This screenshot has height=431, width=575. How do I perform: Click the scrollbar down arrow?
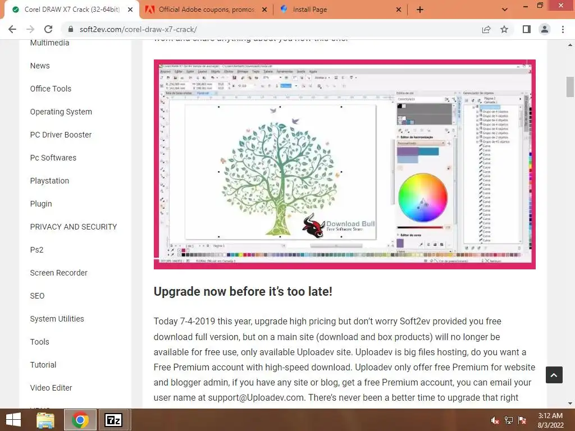570,404
